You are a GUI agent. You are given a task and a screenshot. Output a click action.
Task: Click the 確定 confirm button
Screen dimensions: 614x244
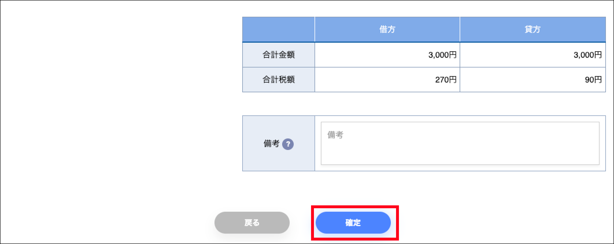coord(353,223)
